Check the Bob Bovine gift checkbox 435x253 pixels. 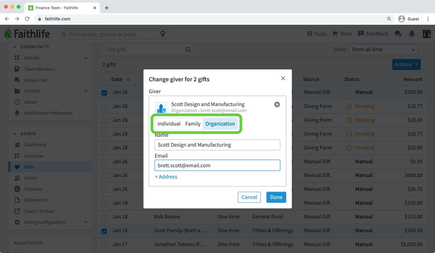coord(104,217)
